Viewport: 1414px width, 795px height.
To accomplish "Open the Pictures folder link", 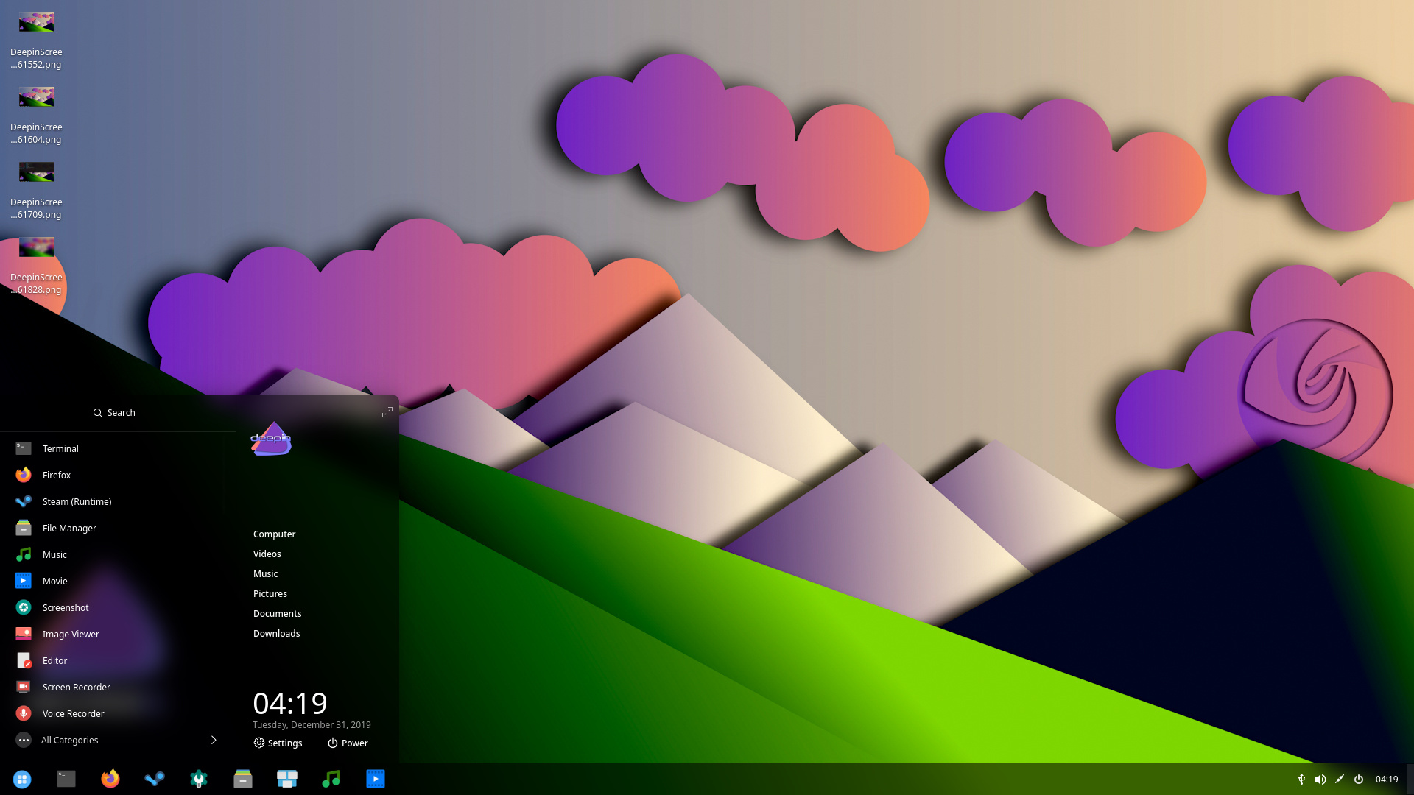I will [x=270, y=593].
